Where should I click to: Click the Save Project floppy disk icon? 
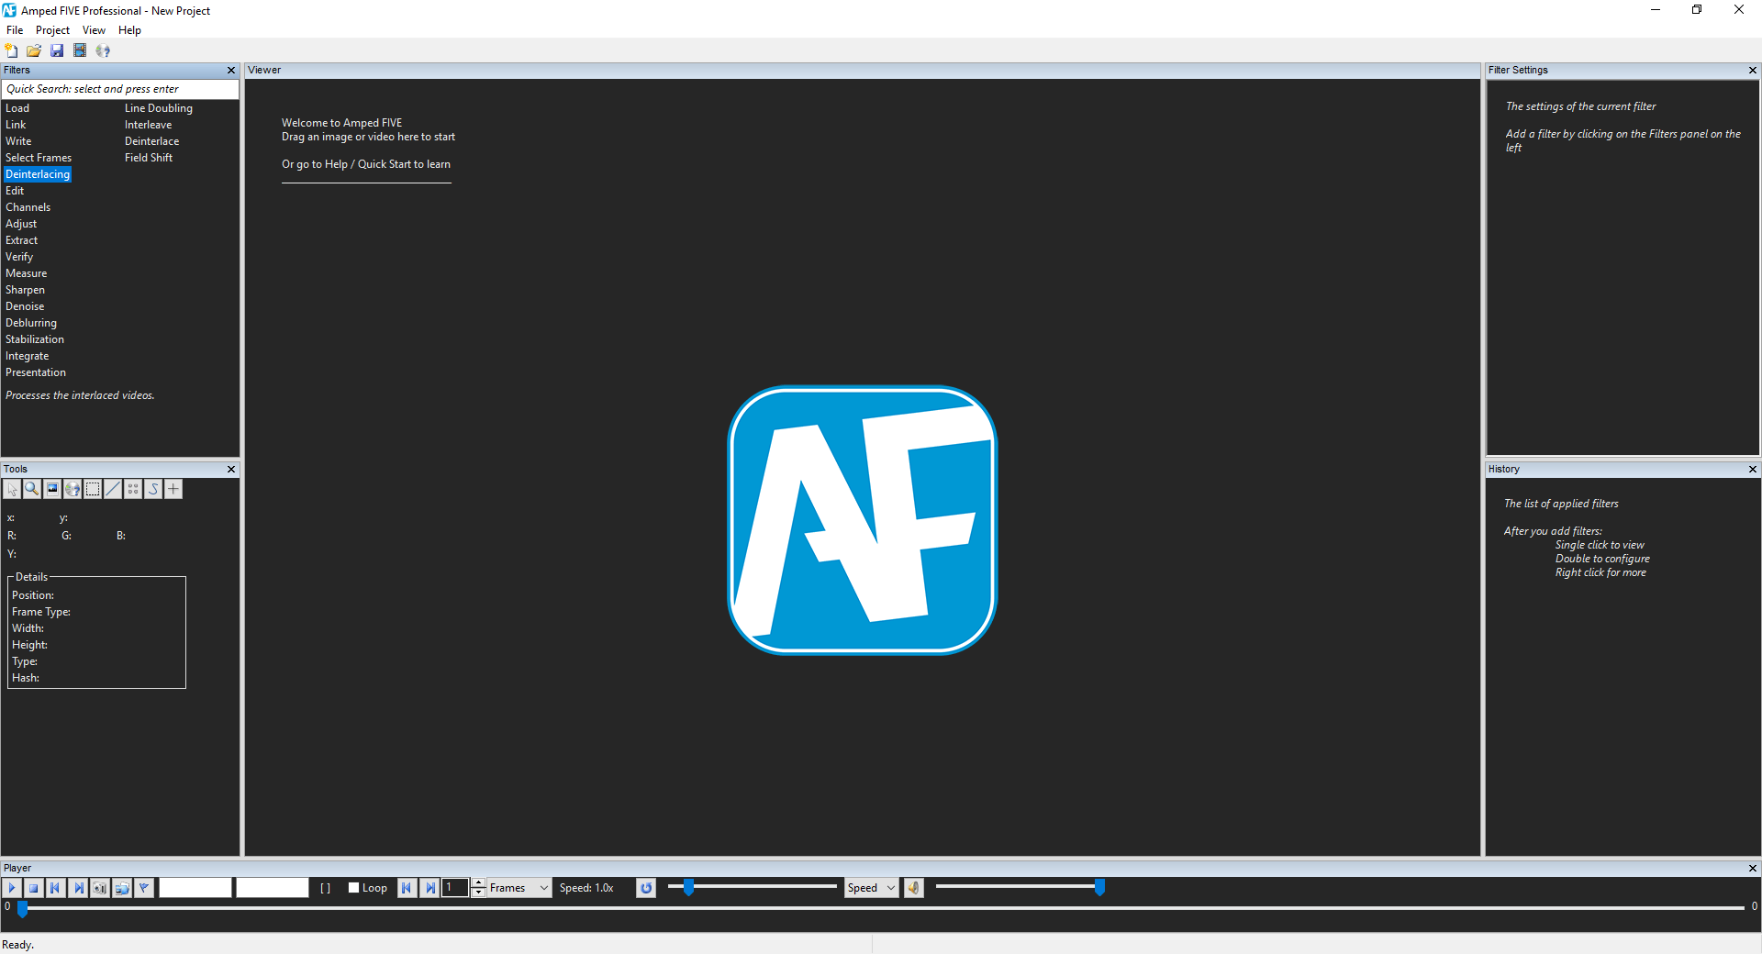[57, 50]
